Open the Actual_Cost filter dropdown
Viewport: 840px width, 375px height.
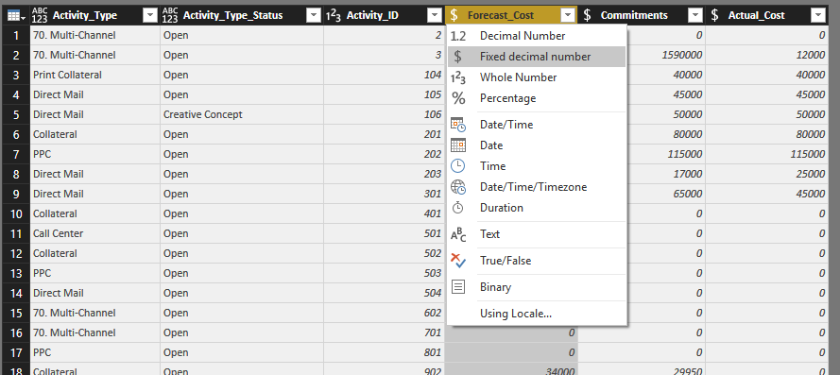click(818, 16)
